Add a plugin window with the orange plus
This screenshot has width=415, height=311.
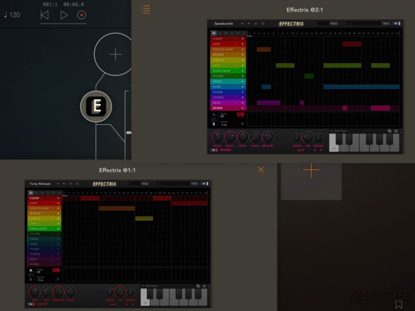(x=311, y=170)
